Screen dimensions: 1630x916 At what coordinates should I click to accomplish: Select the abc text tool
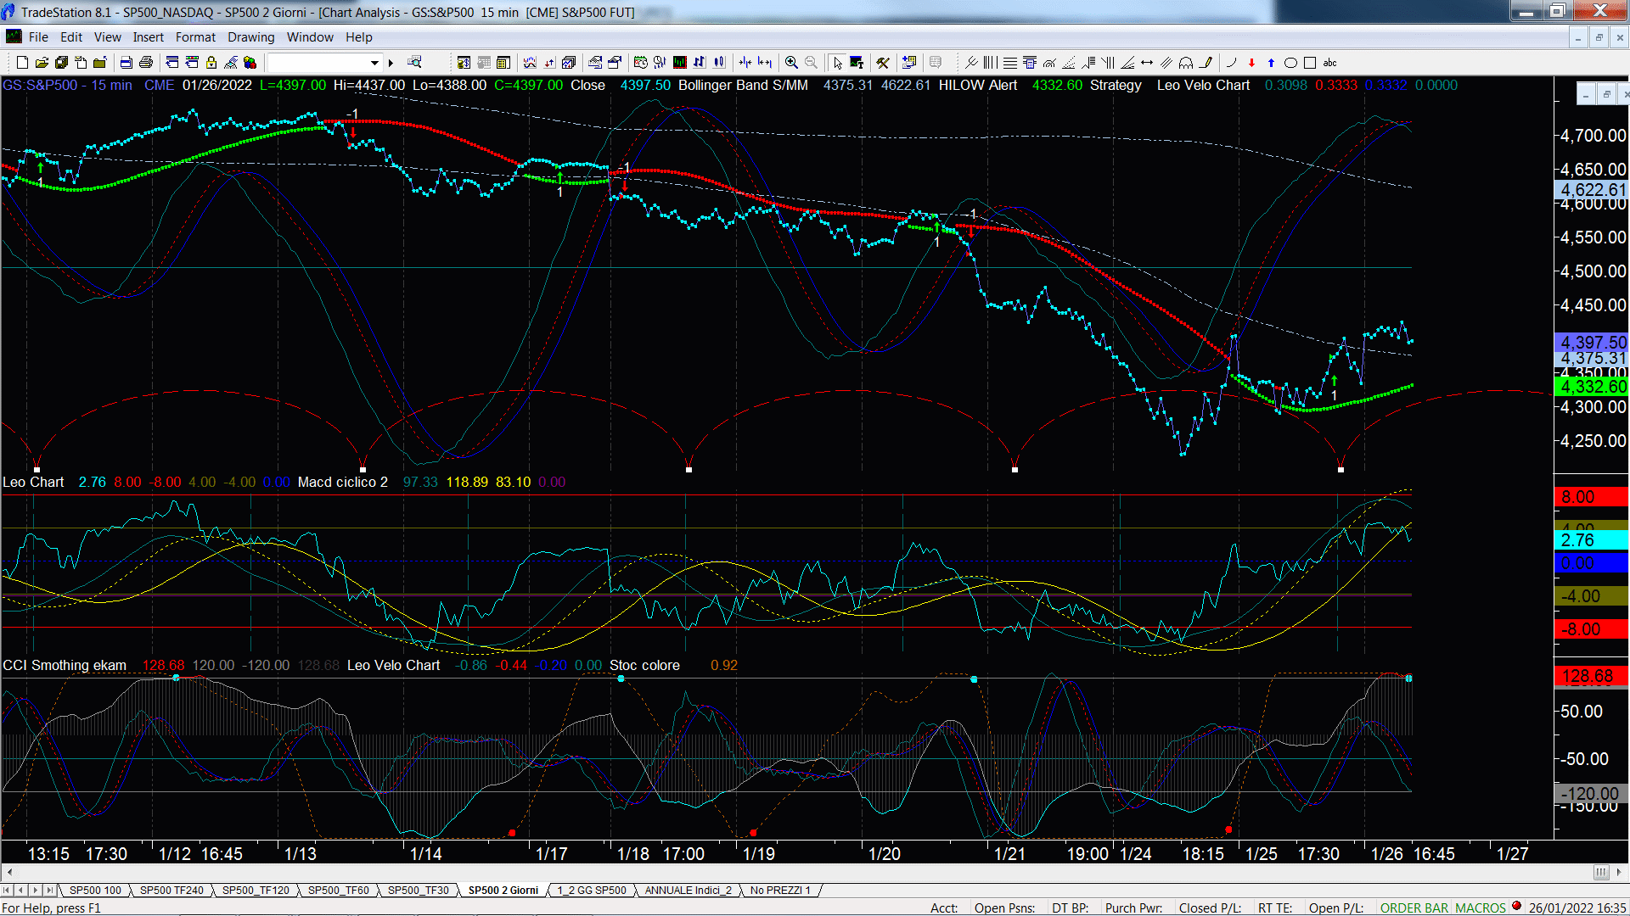click(1330, 62)
